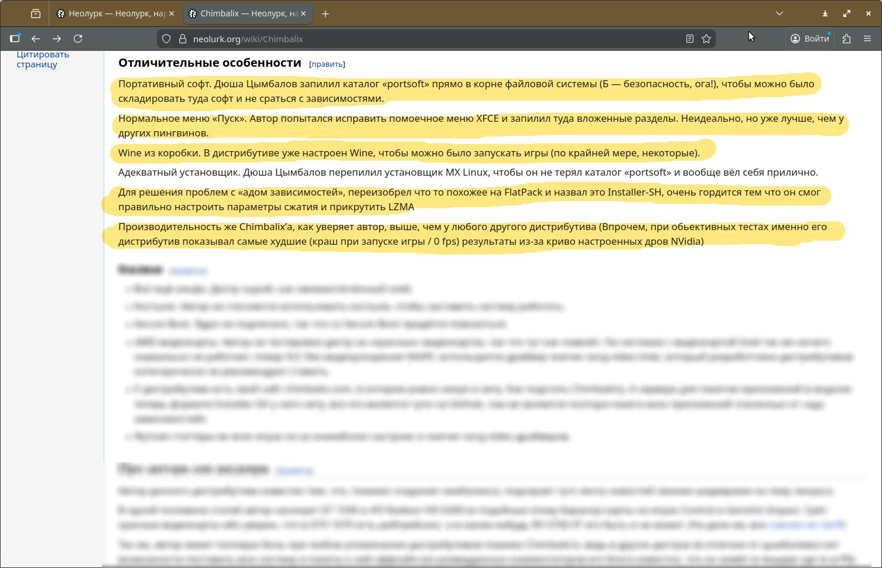Screen dimensions: 882x568
Task: Click the Войти account button
Action: (x=810, y=39)
